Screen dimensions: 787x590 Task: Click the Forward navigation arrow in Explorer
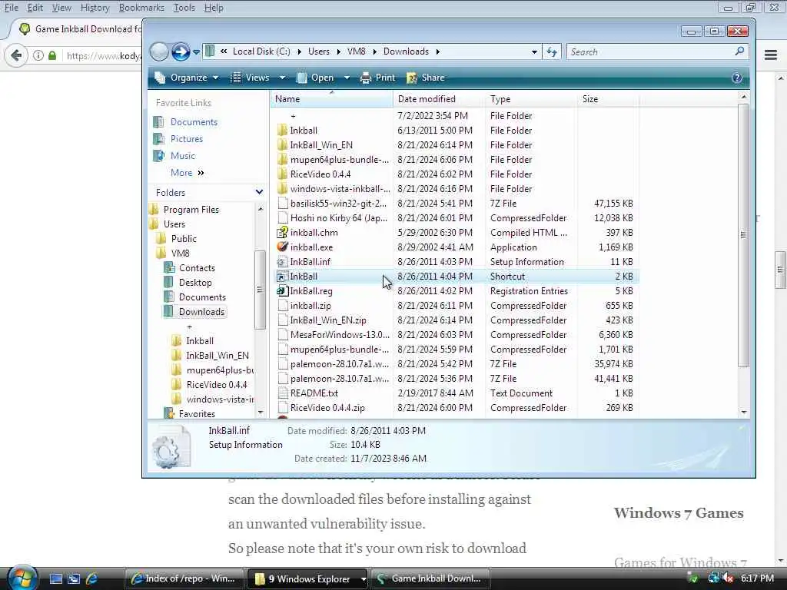180,51
